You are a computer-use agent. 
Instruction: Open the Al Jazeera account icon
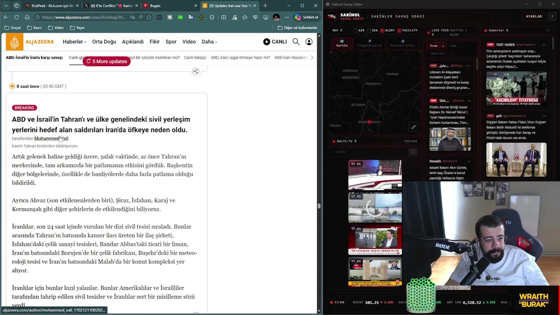pos(309,42)
